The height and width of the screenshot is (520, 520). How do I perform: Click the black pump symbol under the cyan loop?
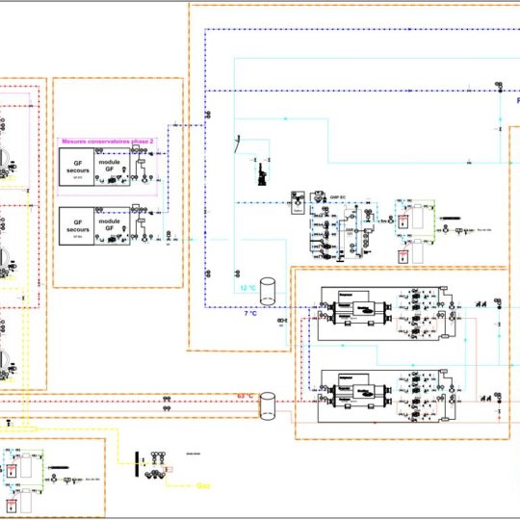[x=262, y=174]
